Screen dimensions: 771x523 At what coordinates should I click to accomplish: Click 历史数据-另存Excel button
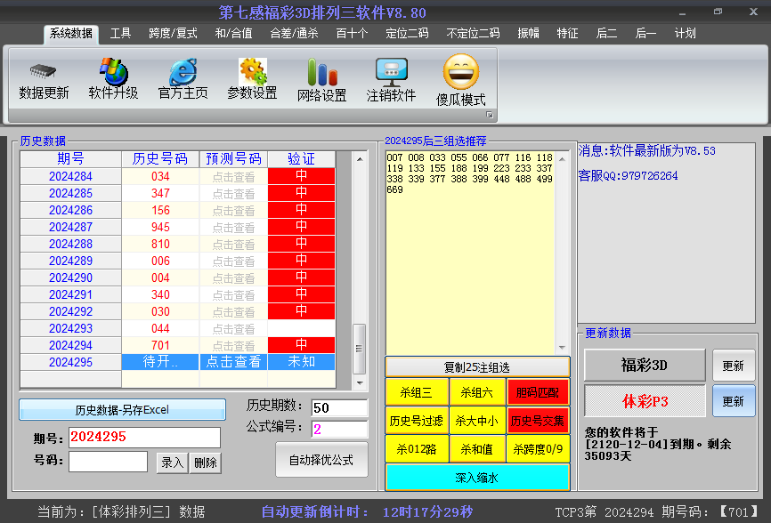coord(123,409)
